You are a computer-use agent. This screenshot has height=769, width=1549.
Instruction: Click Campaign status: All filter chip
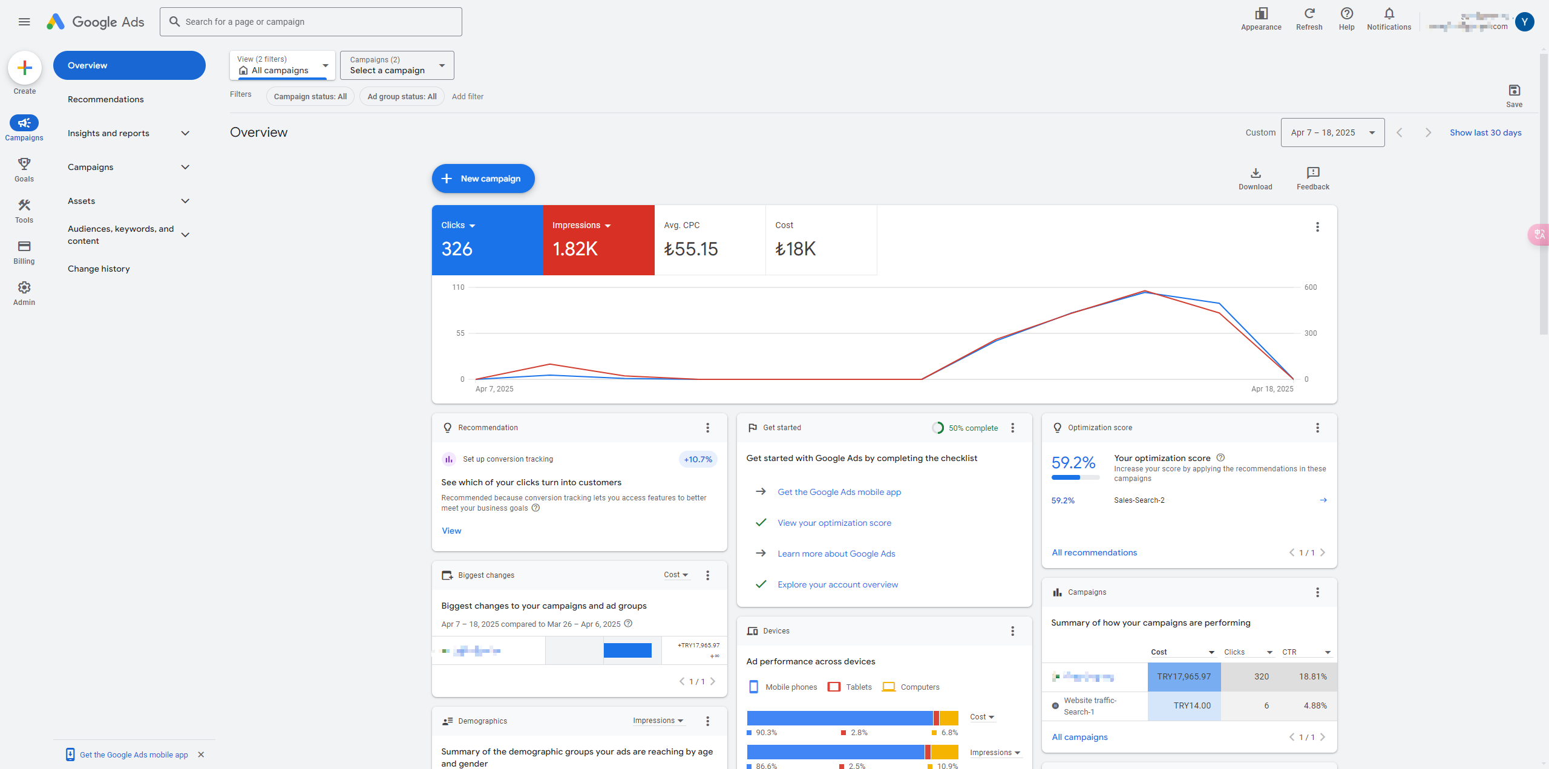310,96
